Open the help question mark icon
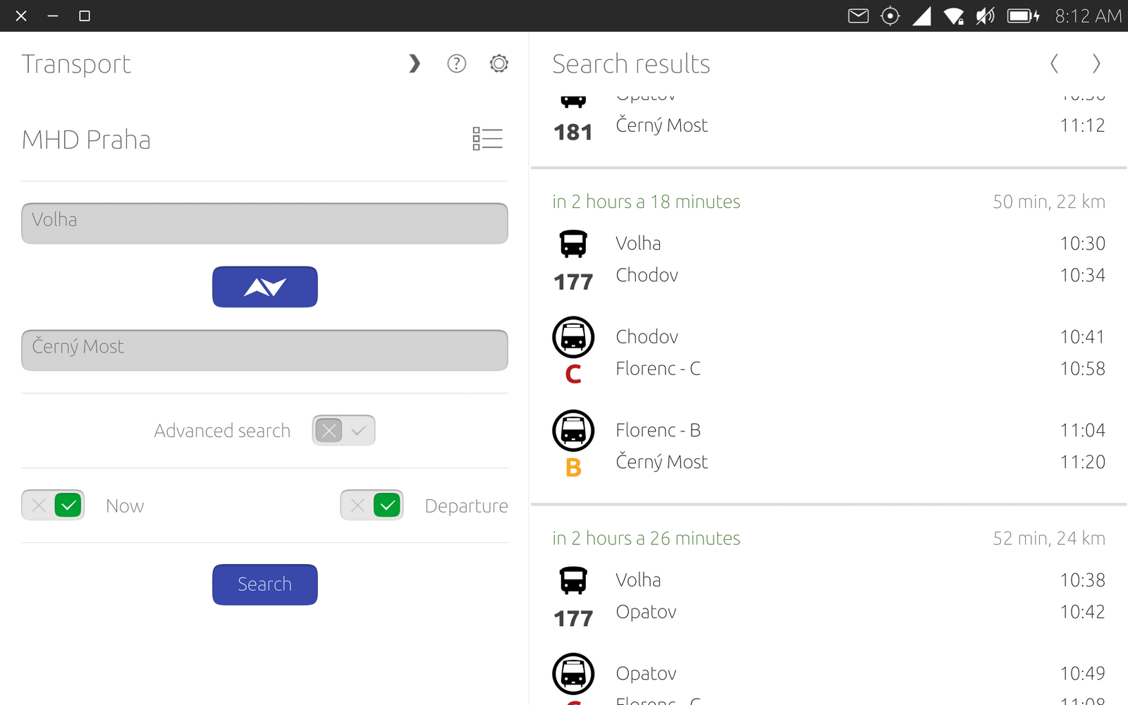 click(456, 64)
